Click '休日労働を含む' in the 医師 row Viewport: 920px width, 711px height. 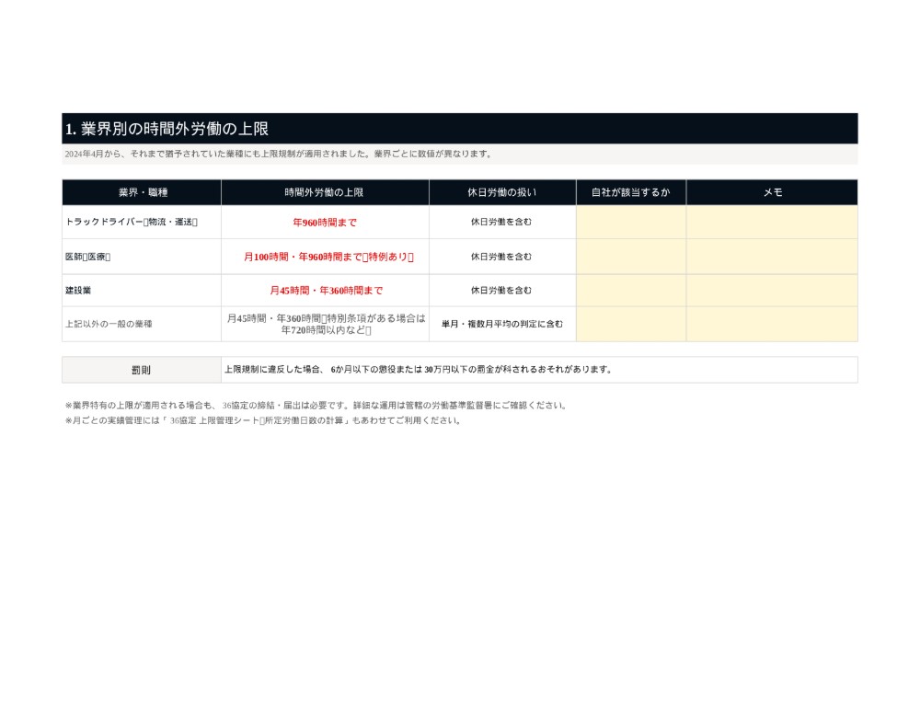pyautogui.click(x=502, y=257)
